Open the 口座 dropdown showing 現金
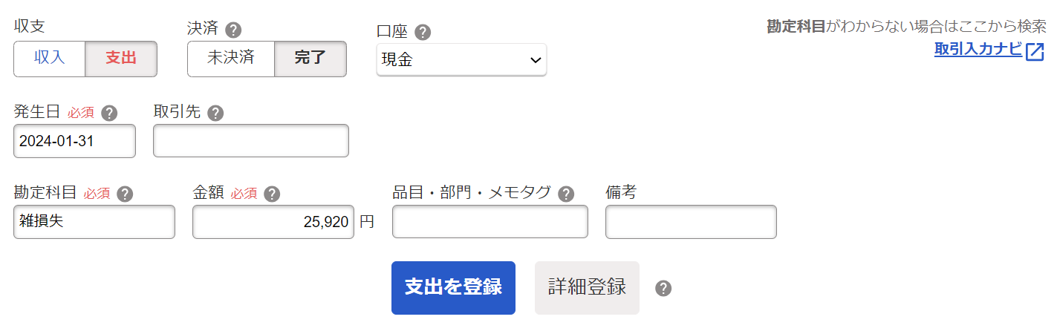The height and width of the screenshot is (331, 1057). point(461,60)
